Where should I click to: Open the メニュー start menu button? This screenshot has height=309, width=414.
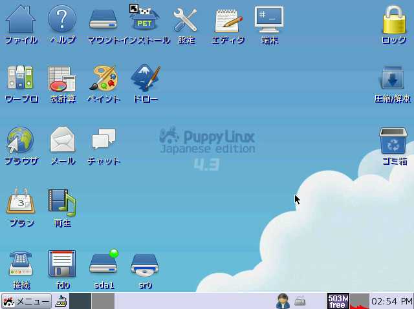pyautogui.click(x=26, y=301)
